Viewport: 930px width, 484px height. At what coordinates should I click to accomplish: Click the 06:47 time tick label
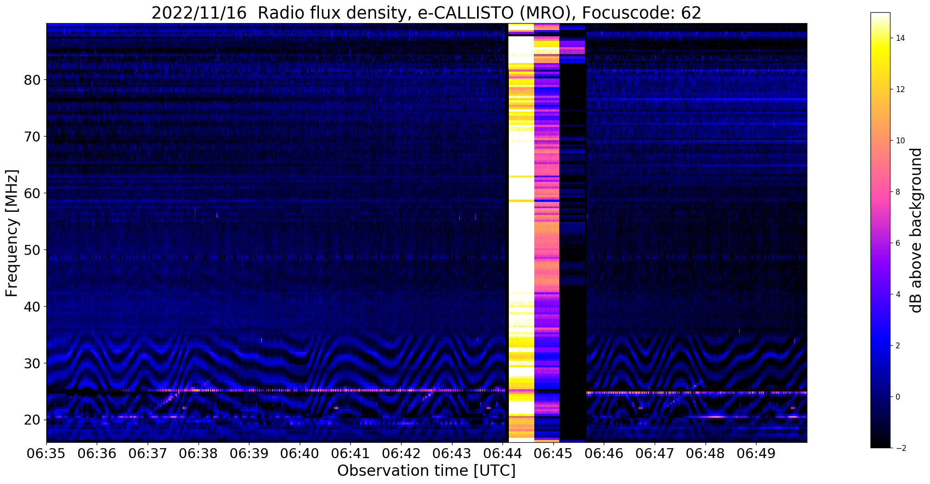655,454
